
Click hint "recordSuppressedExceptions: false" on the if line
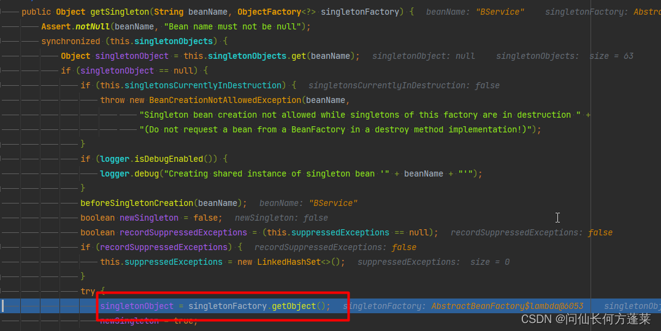pyautogui.click(x=335, y=248)
